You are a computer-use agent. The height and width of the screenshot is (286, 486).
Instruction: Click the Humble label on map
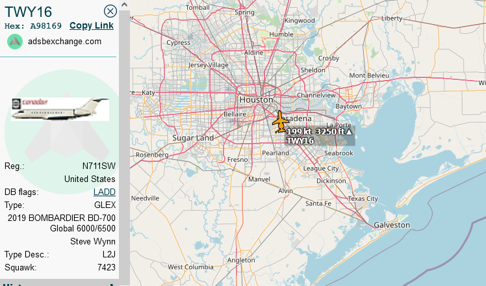281,34
